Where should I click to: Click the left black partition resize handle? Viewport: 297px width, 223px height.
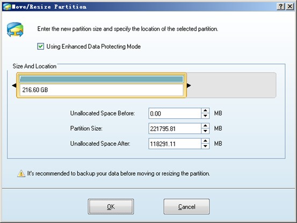coord(14,85)
